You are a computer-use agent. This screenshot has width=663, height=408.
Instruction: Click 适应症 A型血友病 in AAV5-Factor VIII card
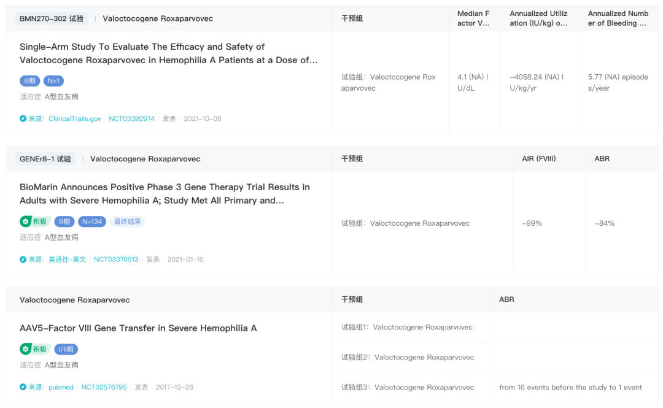click(49, 365)
